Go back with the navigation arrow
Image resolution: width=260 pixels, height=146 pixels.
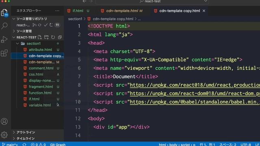click(84, 1)
